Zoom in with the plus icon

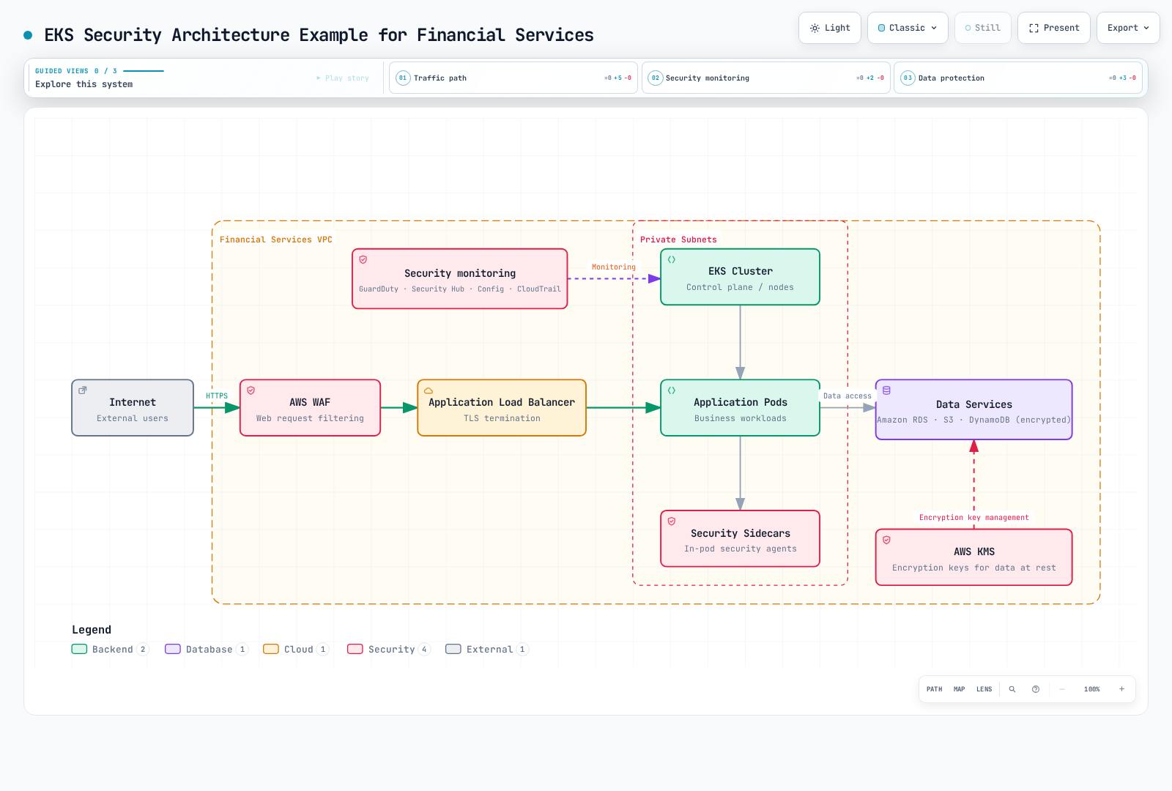point(1121,689)
